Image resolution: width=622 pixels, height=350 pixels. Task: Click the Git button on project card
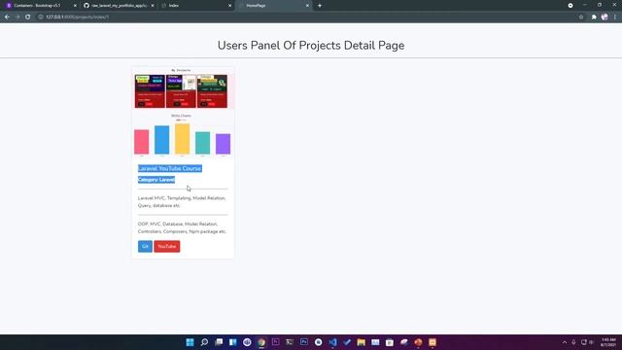pyautogui.click(x=145, y=246)
